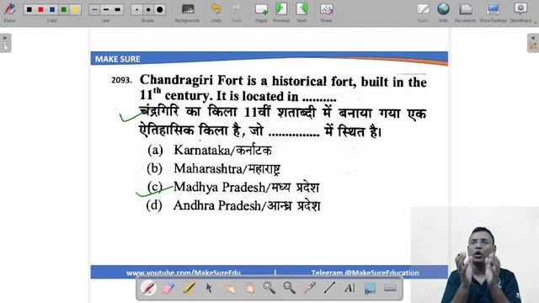Switch to Board mode

[x=423, y=13]
